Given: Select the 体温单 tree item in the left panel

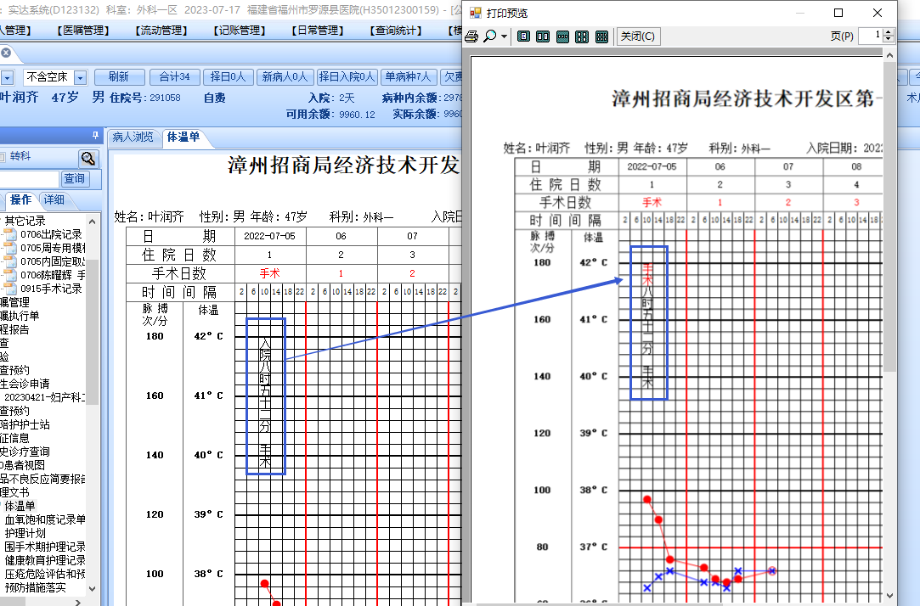Looking at the screenshot, I should (x=20, y=506).
